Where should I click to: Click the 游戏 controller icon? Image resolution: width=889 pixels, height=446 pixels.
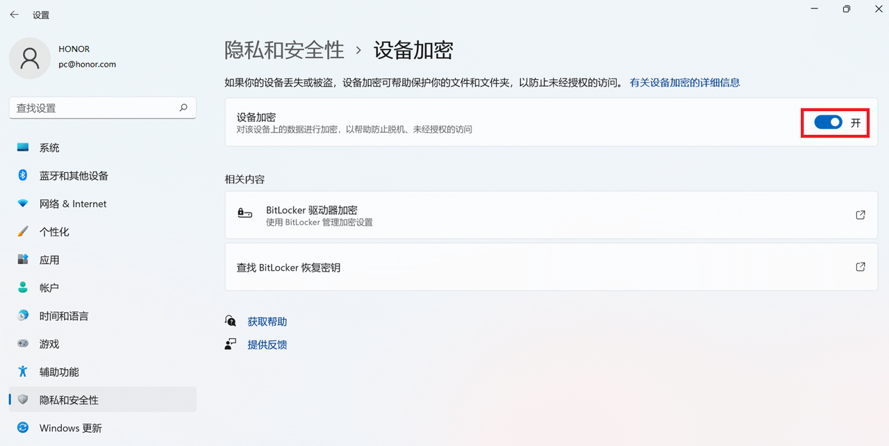(x=23, y=344)
